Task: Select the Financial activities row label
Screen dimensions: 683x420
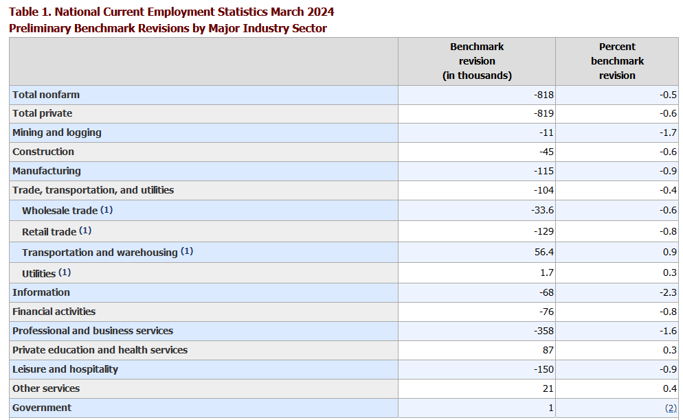Action: pyautogui.click(x=54, y=312)
